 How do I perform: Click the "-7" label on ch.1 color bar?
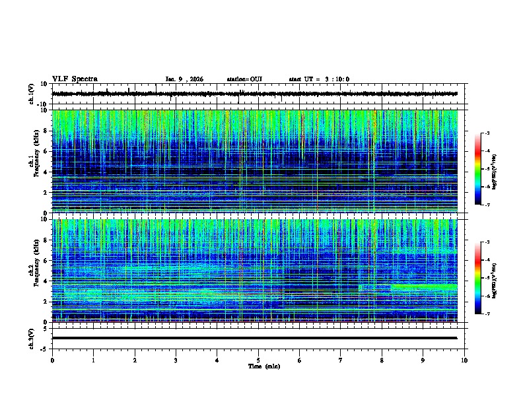tap(487, 205)
